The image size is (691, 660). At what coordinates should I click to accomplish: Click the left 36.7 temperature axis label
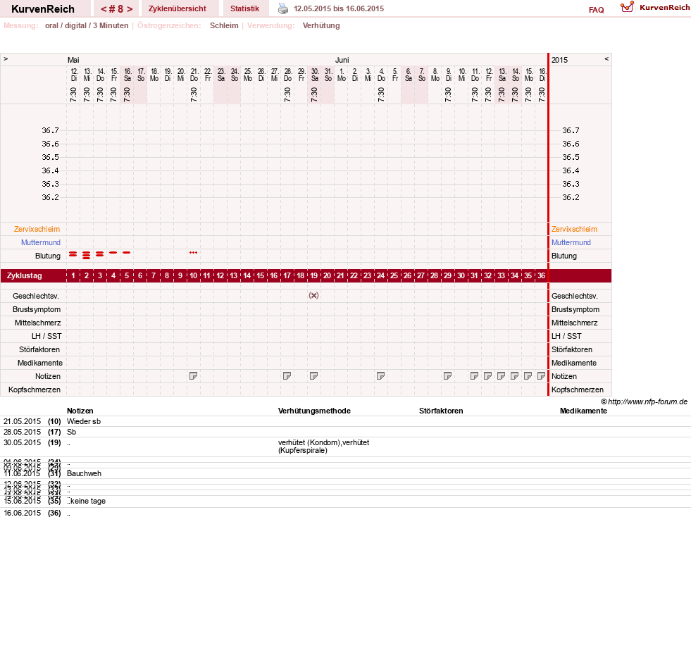tap(50, 130)
